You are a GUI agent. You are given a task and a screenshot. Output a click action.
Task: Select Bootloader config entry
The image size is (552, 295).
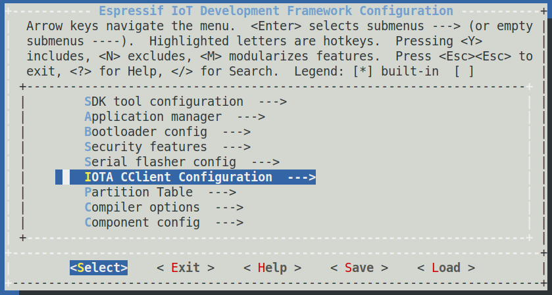pos(168,132)
